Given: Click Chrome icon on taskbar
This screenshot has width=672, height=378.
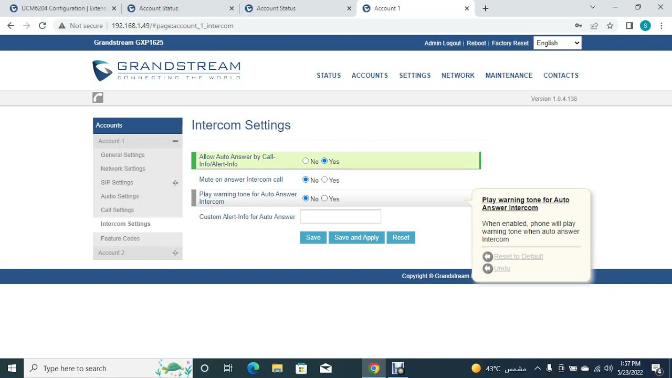Looking at the screenshot, I should point(374,368).
